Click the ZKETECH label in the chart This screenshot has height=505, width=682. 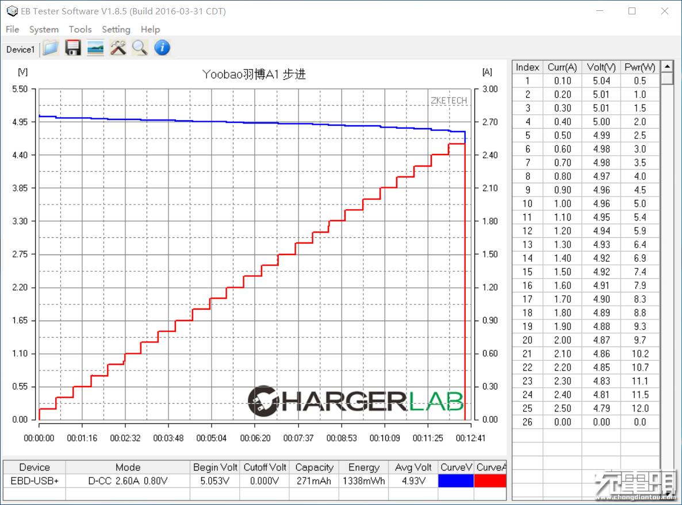coord(449,101)
